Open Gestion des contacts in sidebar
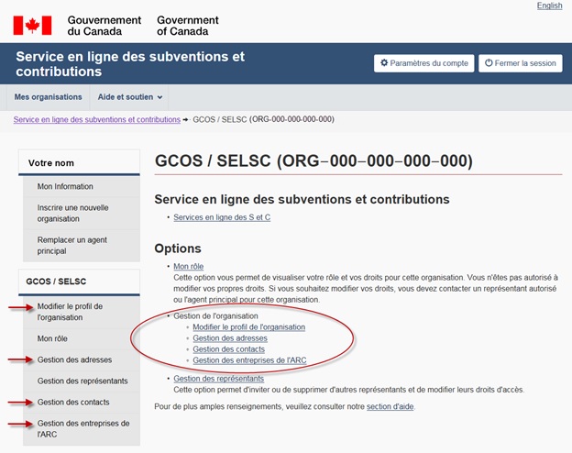572x453 pixels. tap(73, 402)
